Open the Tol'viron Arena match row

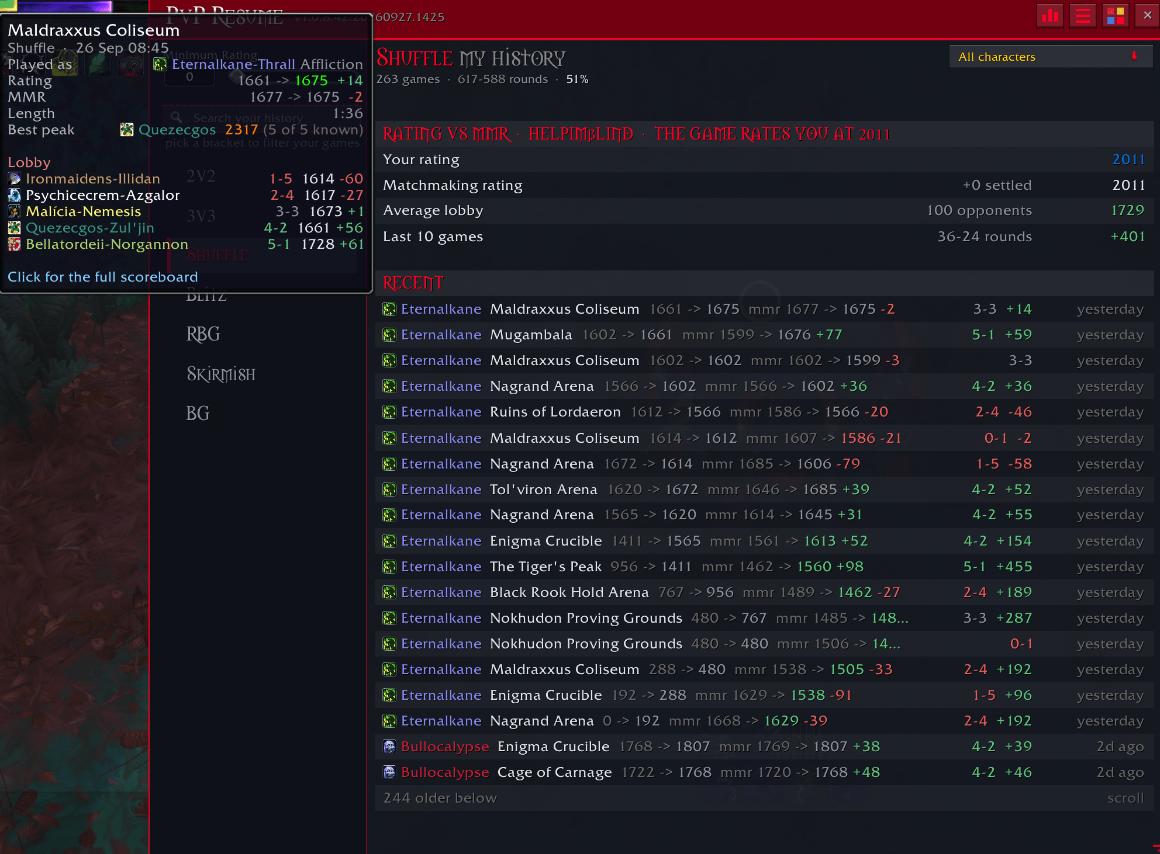[764, 490]
